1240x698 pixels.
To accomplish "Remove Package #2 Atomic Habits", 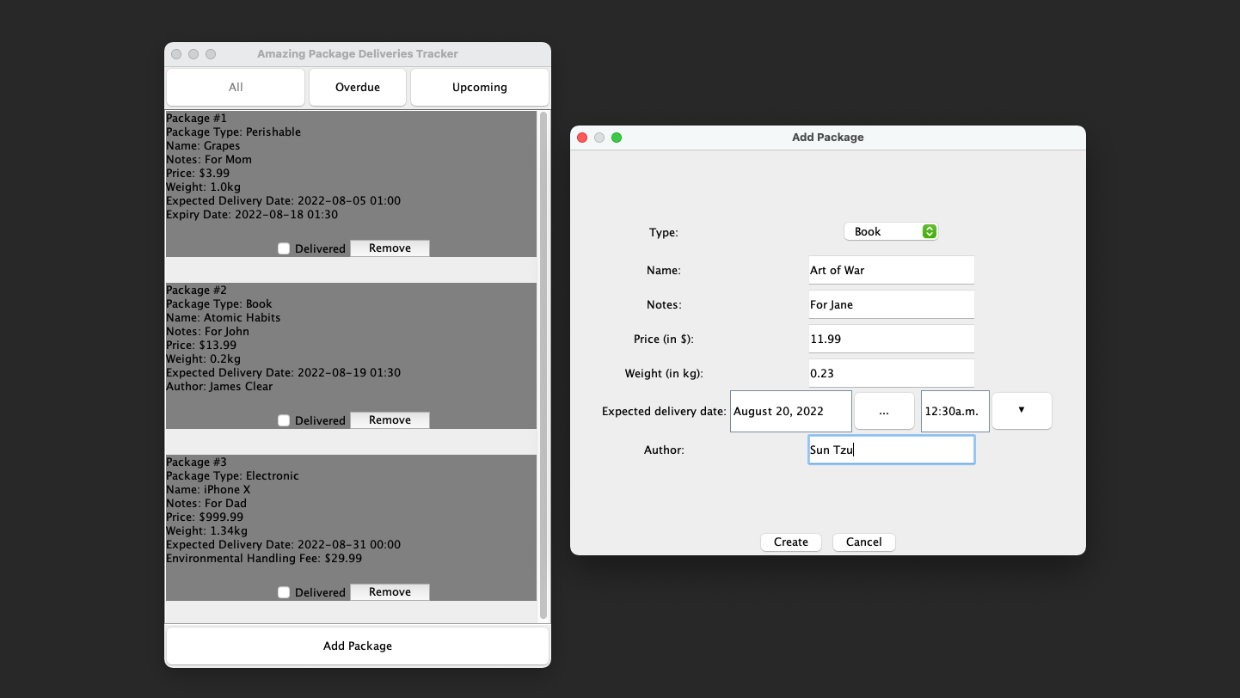I will click(390, 420).
